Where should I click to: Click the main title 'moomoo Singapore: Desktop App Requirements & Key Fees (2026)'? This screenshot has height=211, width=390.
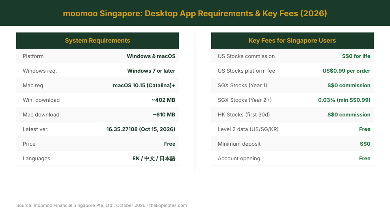pos(195,13)
